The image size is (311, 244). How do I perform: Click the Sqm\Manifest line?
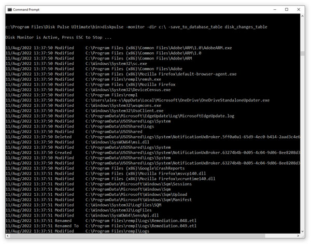(98, 200)
